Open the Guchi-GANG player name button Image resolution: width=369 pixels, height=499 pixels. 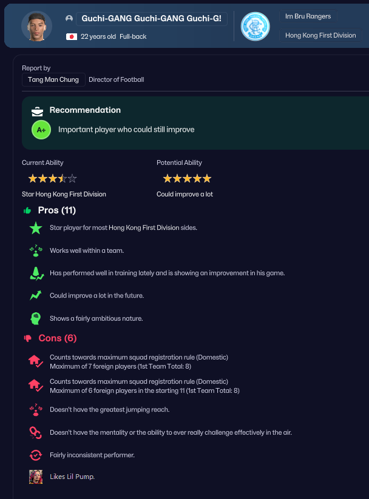tap(152, 19)
